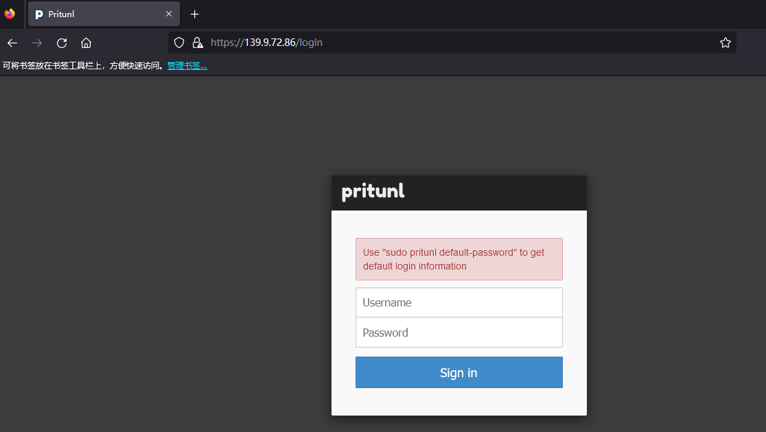Viewport: 766px width, 432px height.
Task: Click the Sign in button
Action: 459,372
